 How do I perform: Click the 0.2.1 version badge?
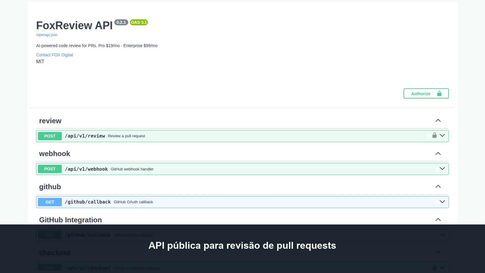coord(121,22)
